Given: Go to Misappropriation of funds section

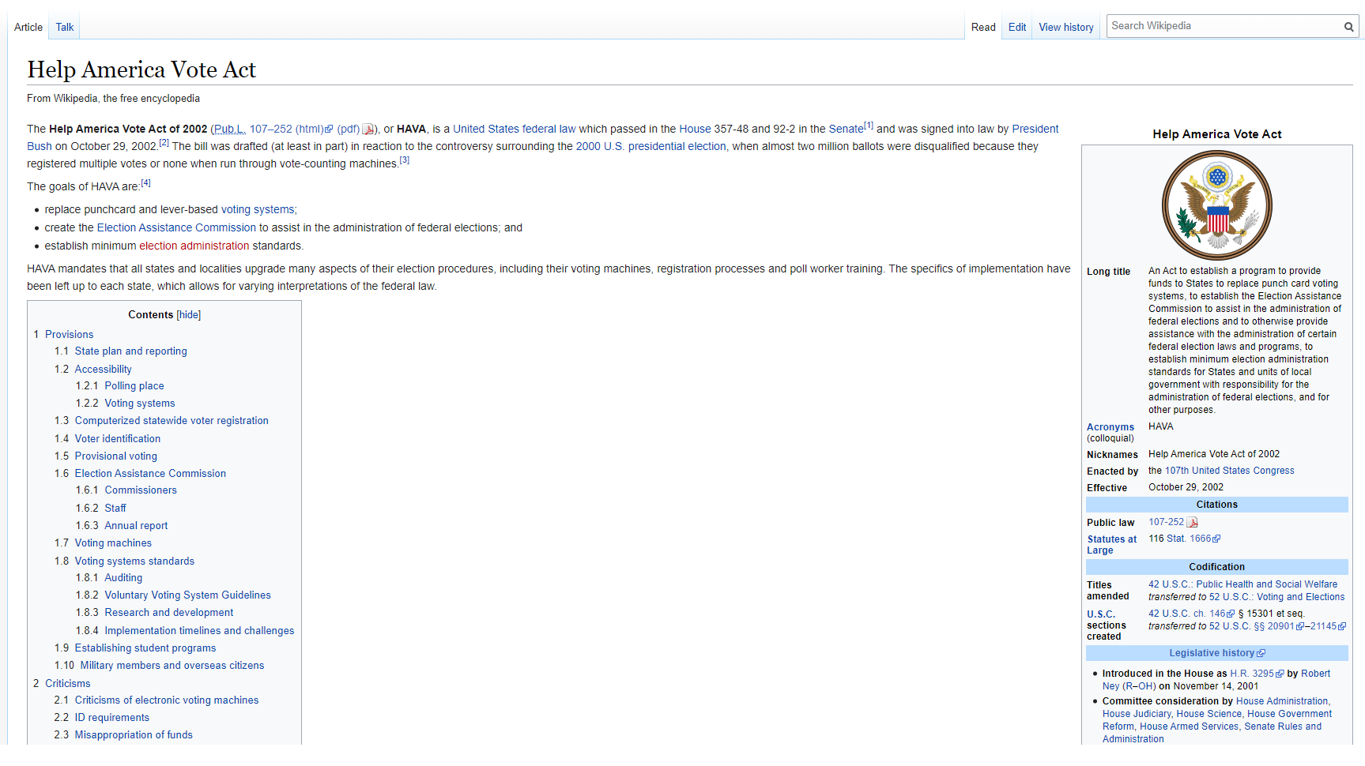Looking at the screenshot, I should (134, 735).
